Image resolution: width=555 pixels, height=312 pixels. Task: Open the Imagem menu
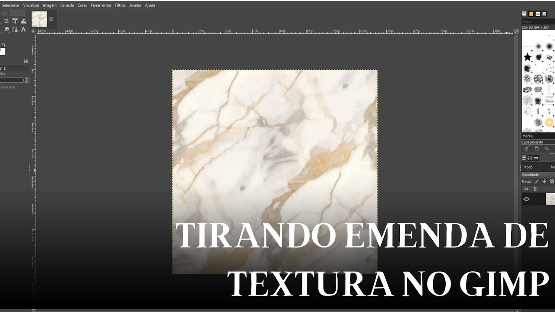pyautogui.click(x=50, y=5)
